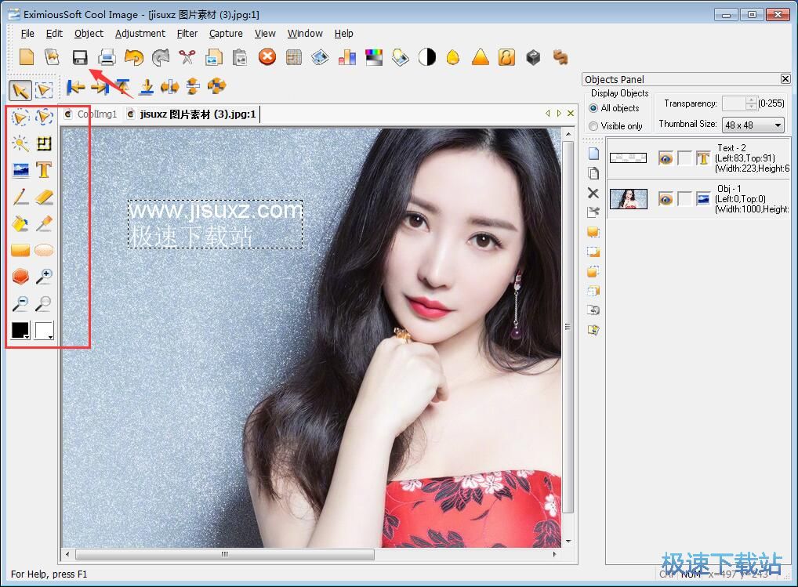Expand the black foreground color dropdown arrow

click(27, 336)
